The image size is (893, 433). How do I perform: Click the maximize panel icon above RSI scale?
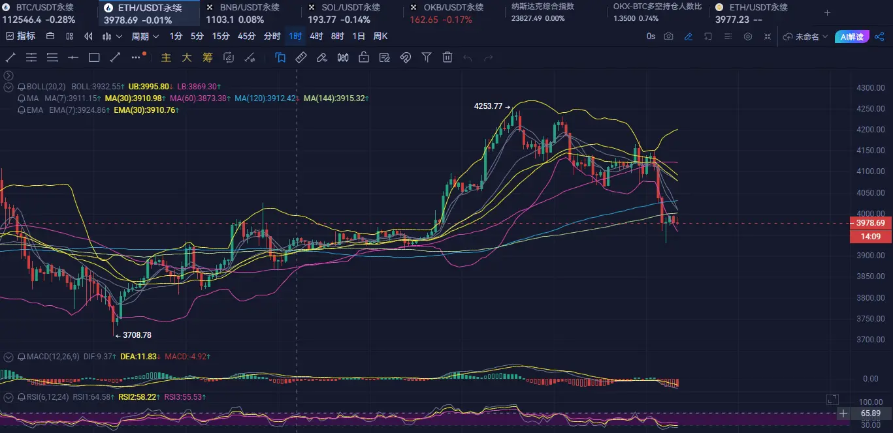832,398
